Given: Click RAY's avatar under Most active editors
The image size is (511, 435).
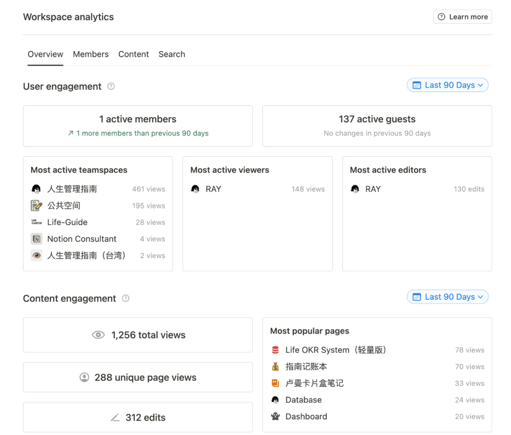Looking at the screenshot, I should [x=355, y=189].
